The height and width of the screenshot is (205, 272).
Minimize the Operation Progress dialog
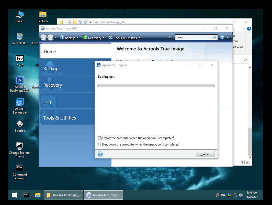click(189, 65)
